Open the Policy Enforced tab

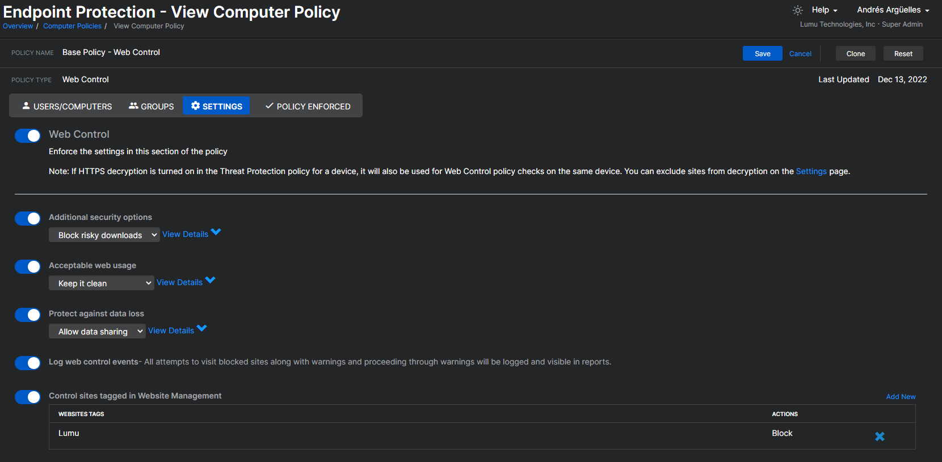click(308, 106)
